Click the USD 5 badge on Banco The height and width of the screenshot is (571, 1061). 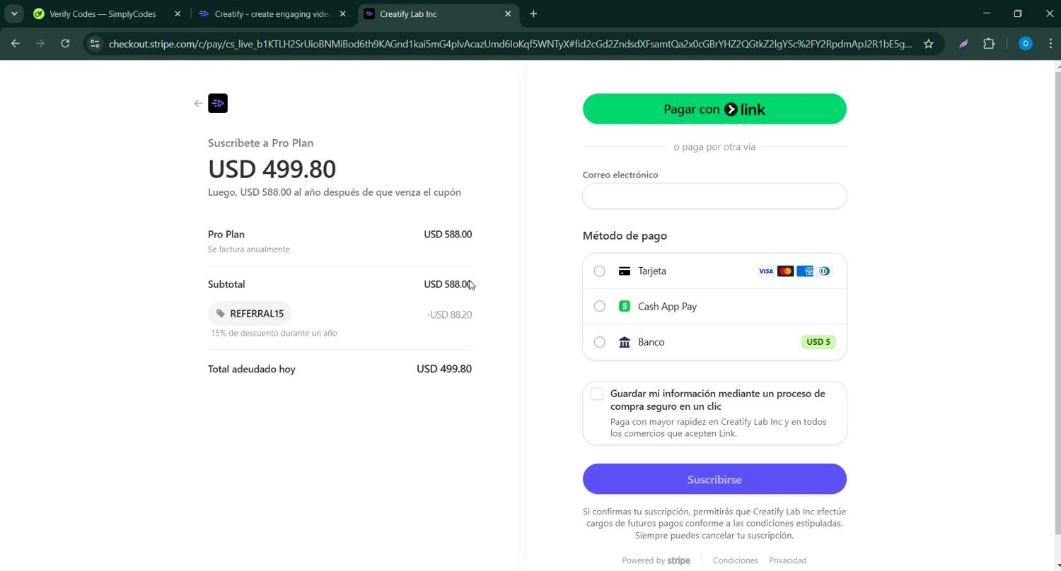click(818, 342)
